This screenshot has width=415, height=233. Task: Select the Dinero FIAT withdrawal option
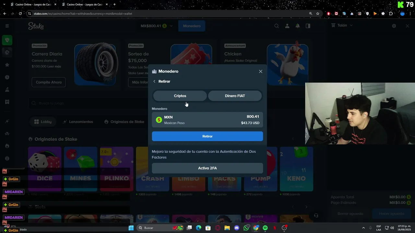click(235, 96)
